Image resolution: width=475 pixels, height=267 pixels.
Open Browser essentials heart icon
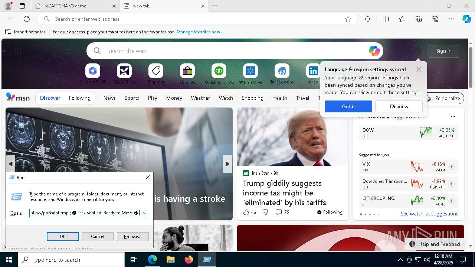tap(435, 19)
